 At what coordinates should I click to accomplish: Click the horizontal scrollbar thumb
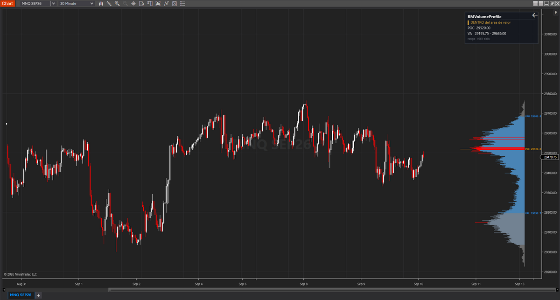click(331, 289)
